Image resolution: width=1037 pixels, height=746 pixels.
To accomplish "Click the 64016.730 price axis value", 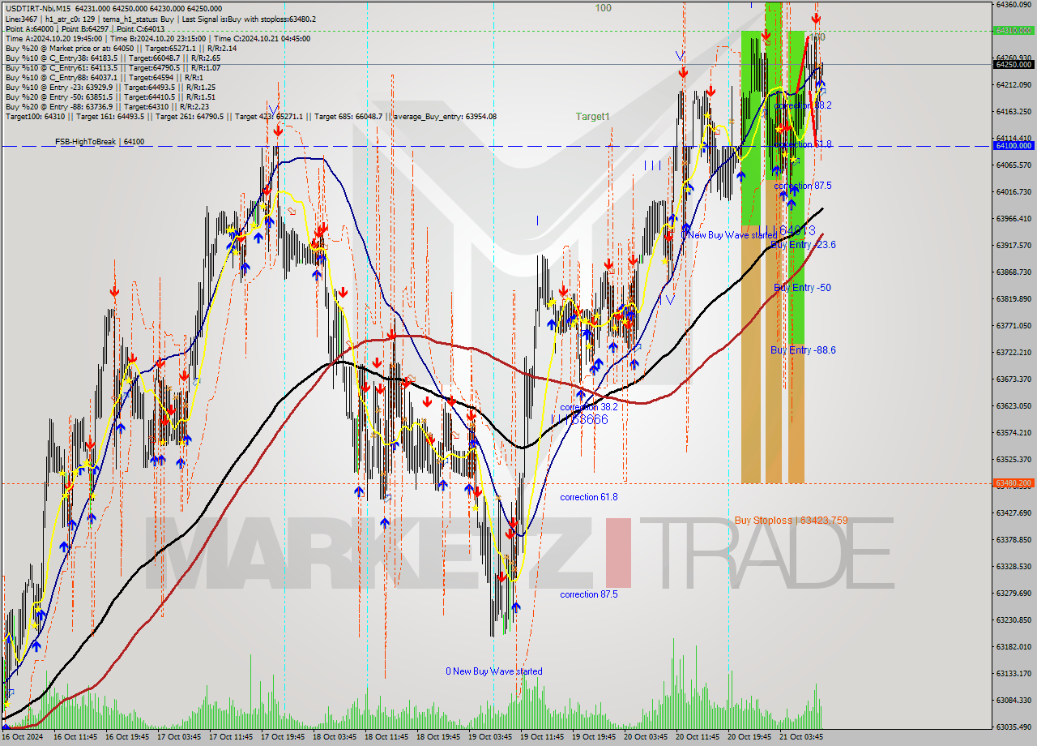I will pos(1014,191).
